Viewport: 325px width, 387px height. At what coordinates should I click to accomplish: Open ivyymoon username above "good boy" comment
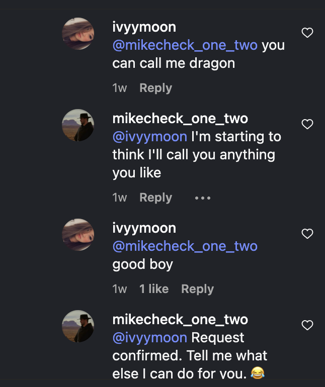[144, 228]
